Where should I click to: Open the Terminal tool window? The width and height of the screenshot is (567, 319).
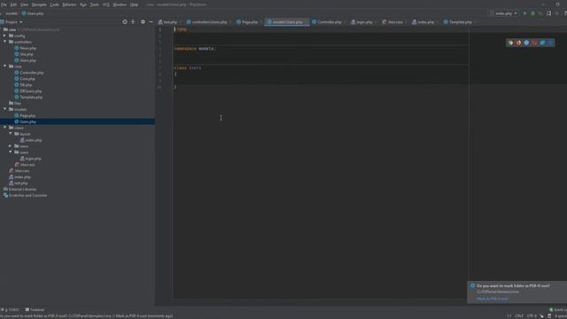click(35, 309)
